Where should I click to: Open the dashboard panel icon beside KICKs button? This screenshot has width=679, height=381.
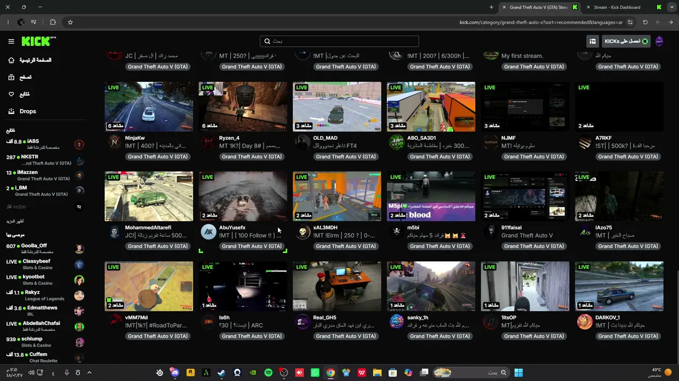[x=593, y=41]
